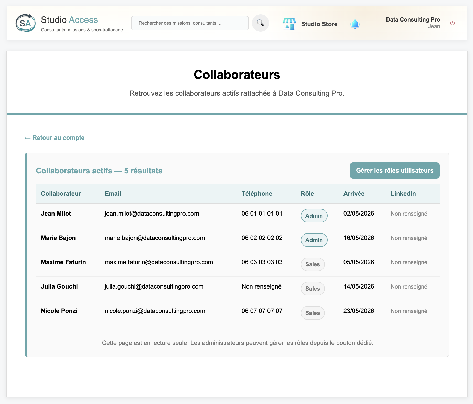Click email jean.milot@dataconsultingpro.com

(152, 214)
